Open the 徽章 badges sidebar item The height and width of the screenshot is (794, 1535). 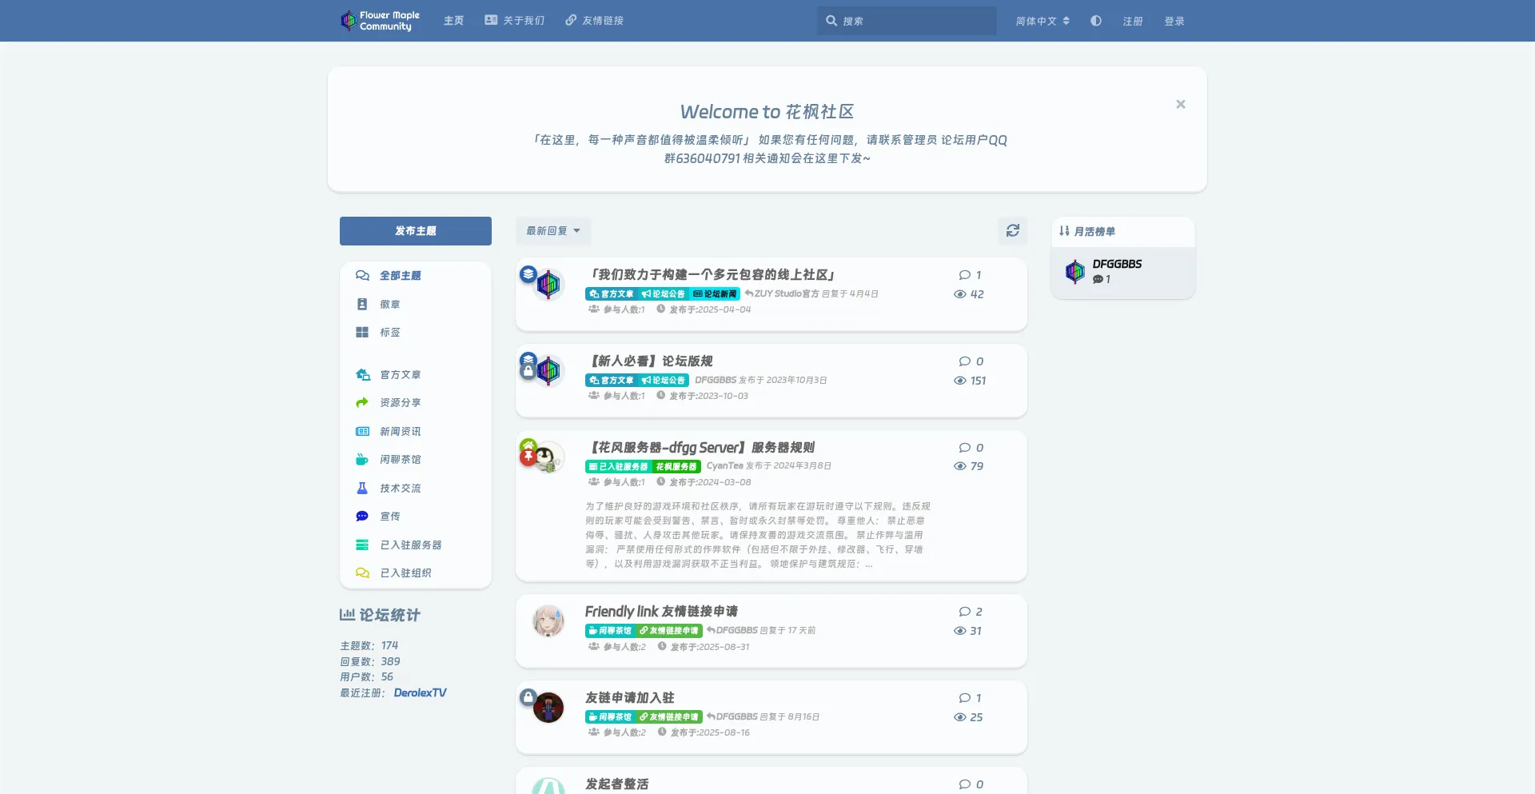coord(389,305)
